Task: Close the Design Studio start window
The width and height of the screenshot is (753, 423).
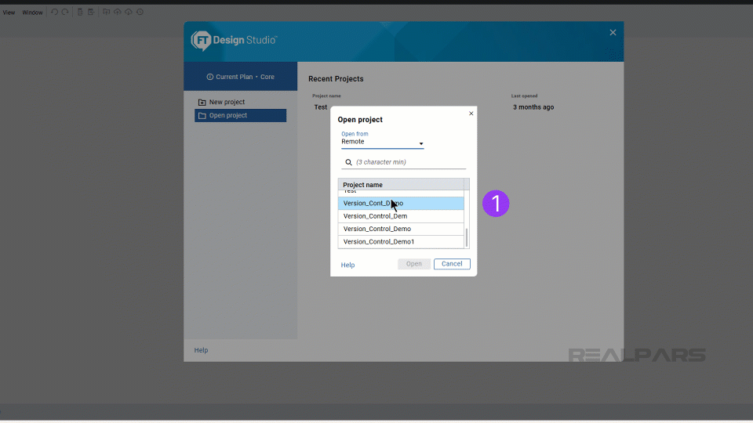Action: point(613,33)
